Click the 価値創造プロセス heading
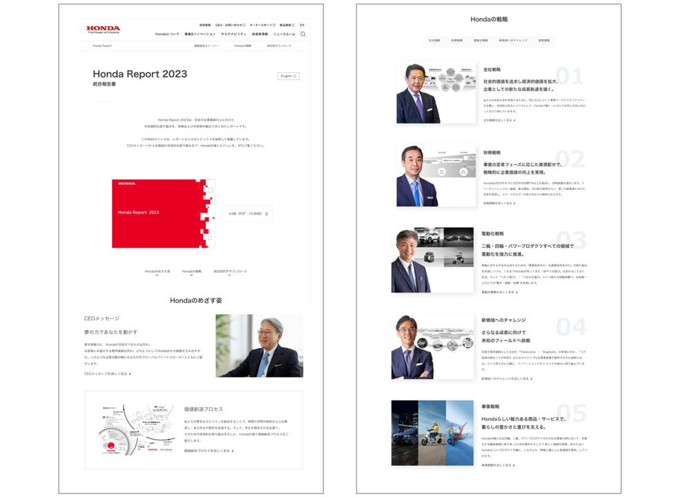The height and width of the screenshot is (497, 681). [204, 409]
